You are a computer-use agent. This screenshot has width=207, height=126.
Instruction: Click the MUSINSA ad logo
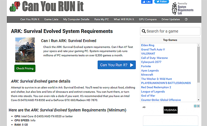[x=171, y=110]
